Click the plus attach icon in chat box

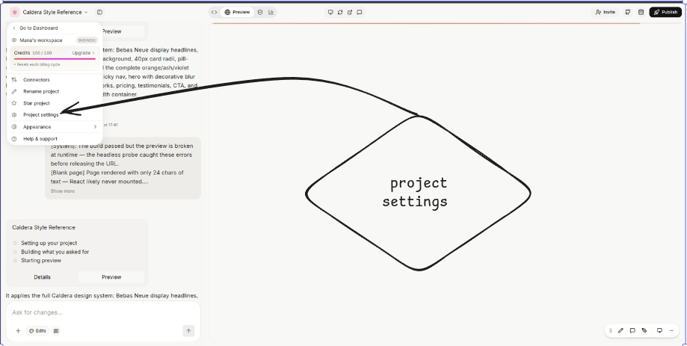(x=18, y=331)
